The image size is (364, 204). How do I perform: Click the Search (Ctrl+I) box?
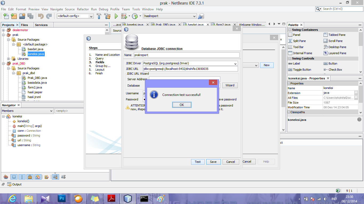pos(339,9)
